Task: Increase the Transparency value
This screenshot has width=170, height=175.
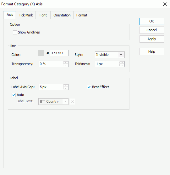Action: [66, 63]
